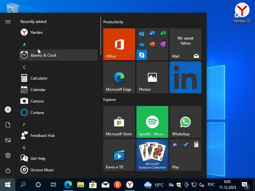Jump to letter A section header
Image resolution: width=255 pixels, height=191 pixels.
pos(25,44)
